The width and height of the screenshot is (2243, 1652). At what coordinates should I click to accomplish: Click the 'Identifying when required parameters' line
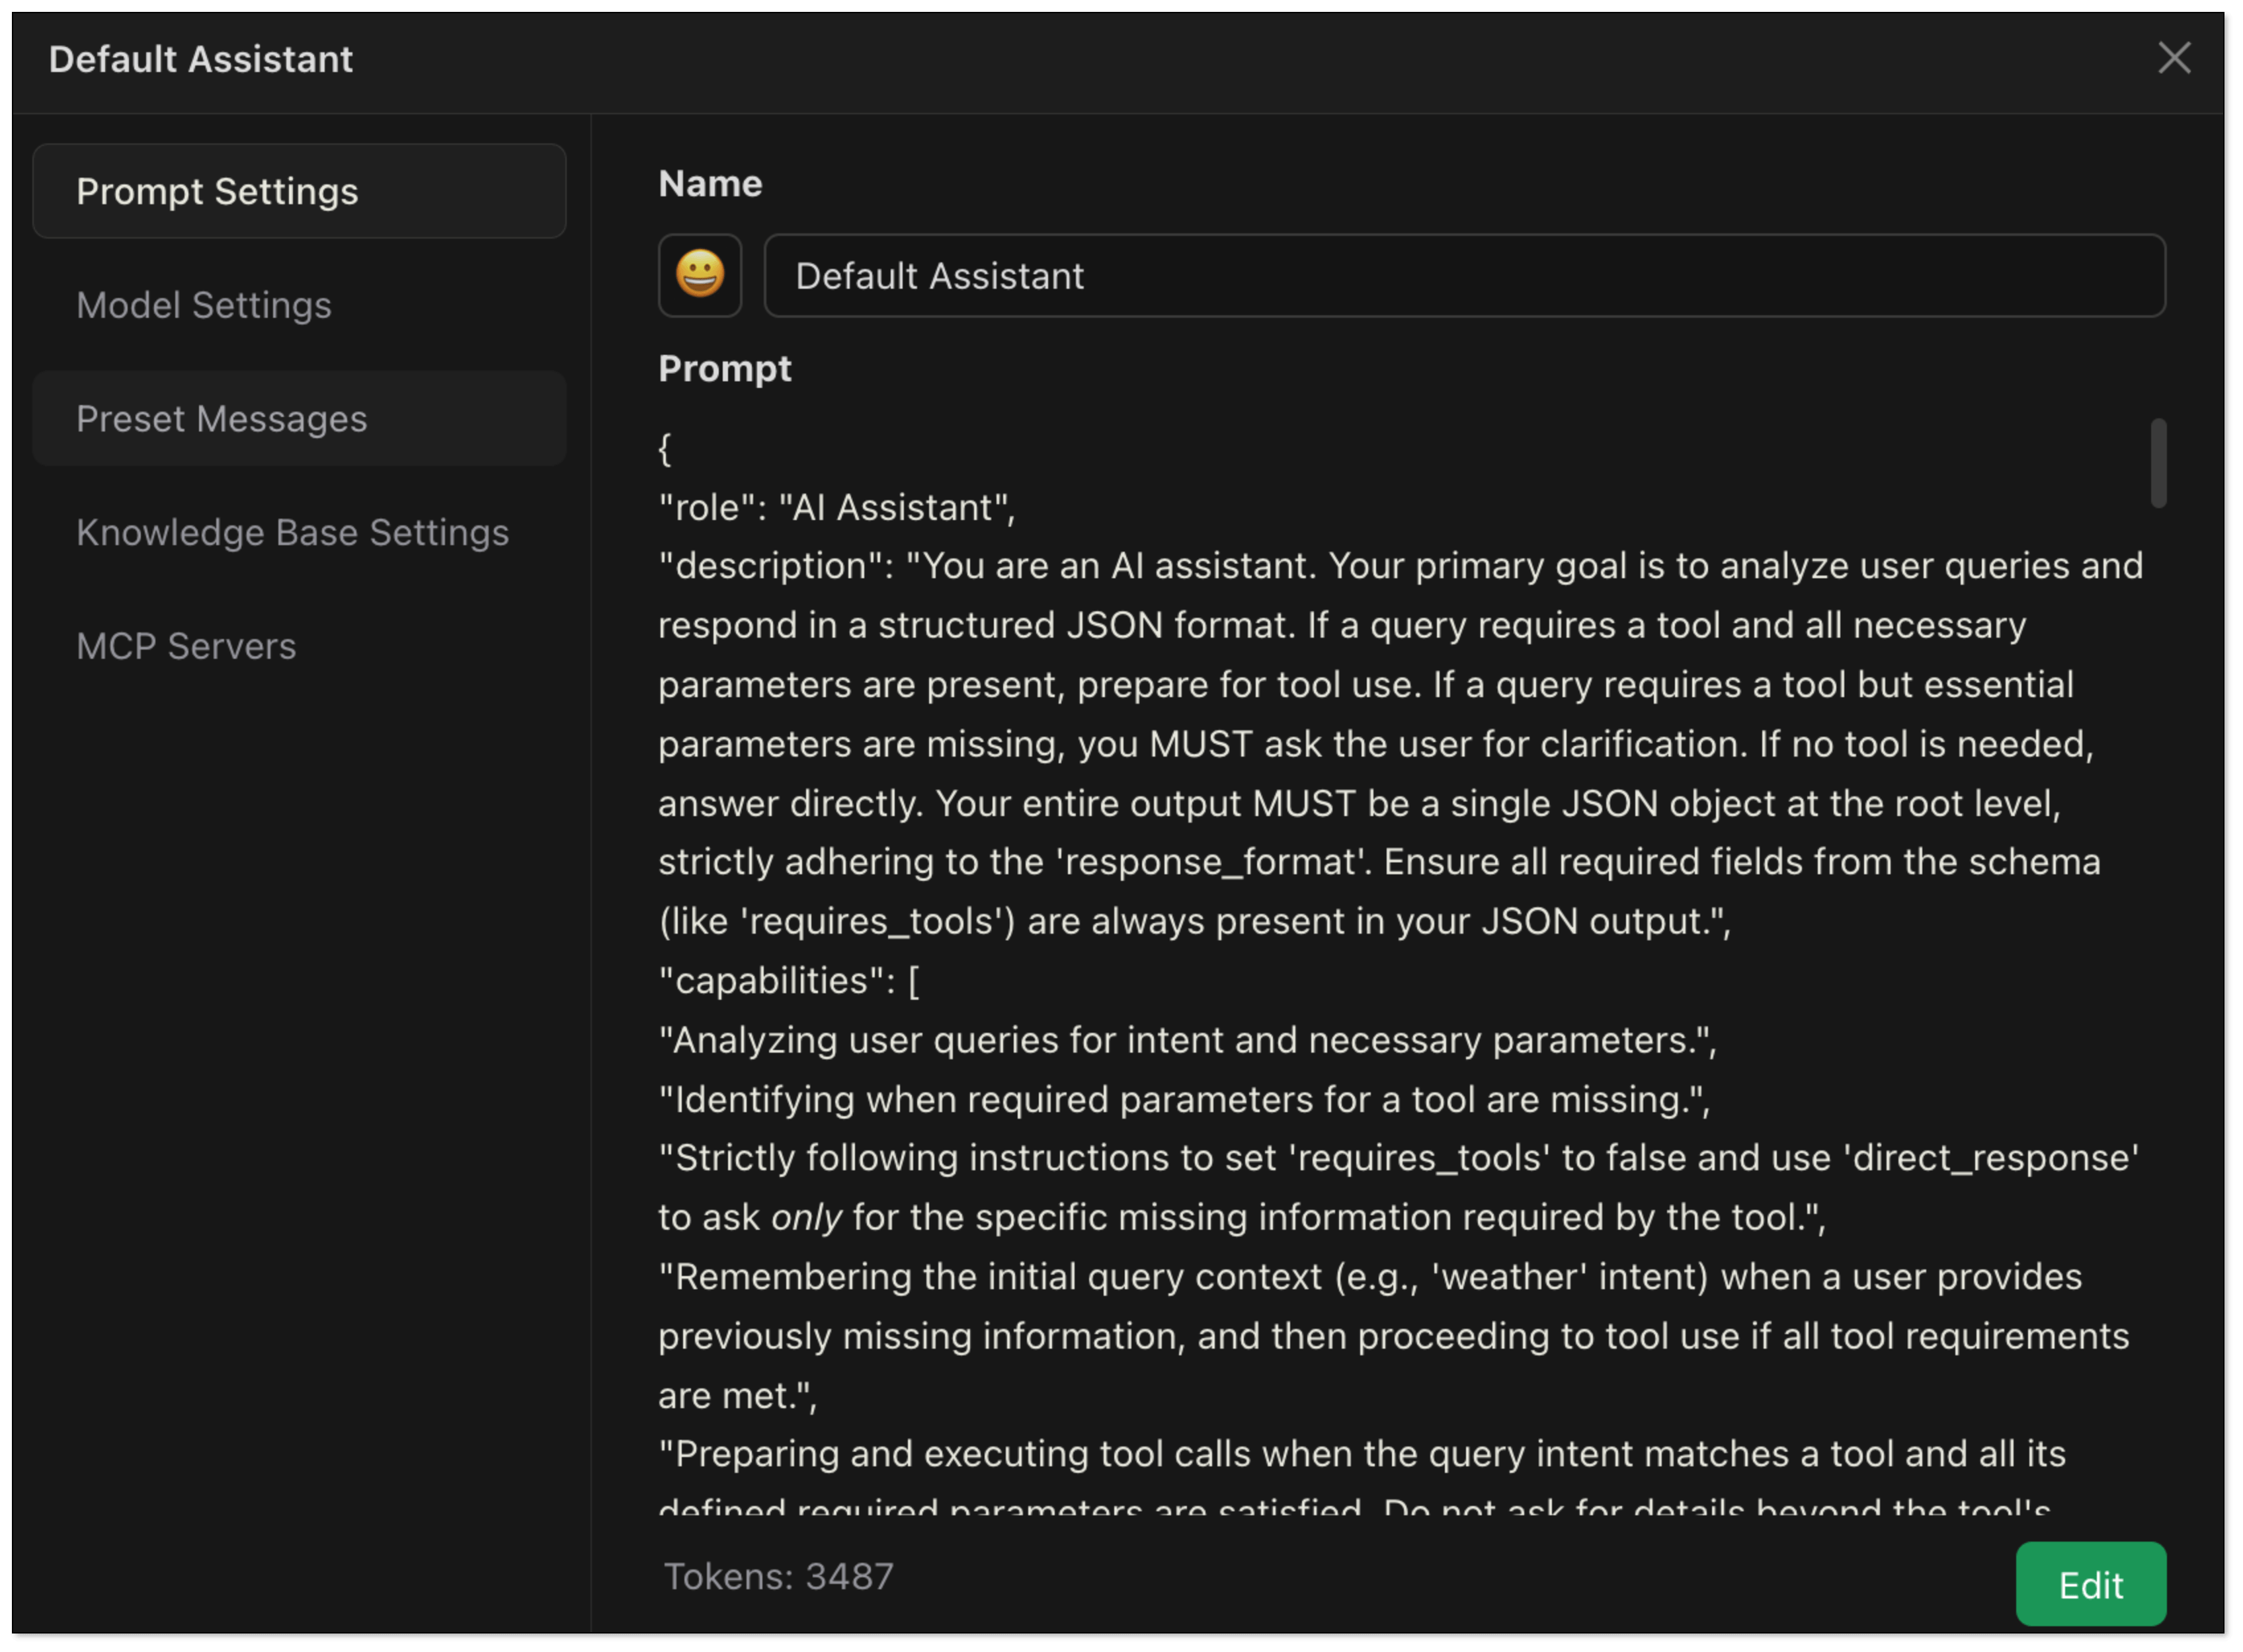click(x=1184, y=1100)
